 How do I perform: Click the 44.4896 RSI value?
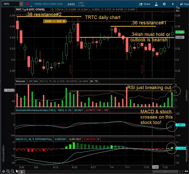tap(84, 81)
